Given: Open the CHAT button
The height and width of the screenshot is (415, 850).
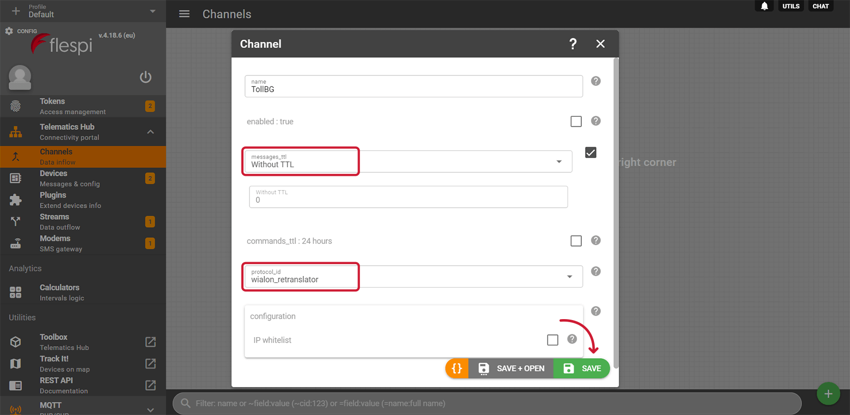Looking at the screenshot, I should [820, 6].
